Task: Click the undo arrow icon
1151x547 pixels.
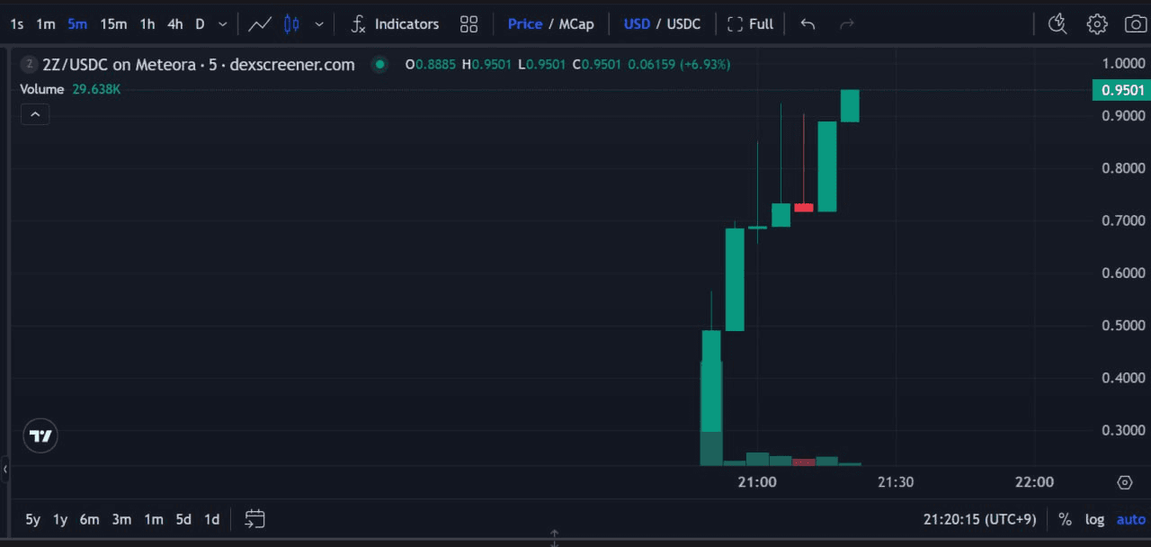Action: [x=807, y=24]
